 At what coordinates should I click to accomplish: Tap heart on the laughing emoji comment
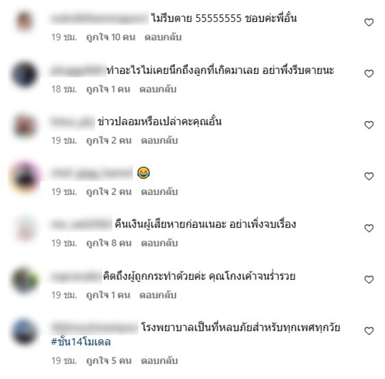[x=369, y=176]
